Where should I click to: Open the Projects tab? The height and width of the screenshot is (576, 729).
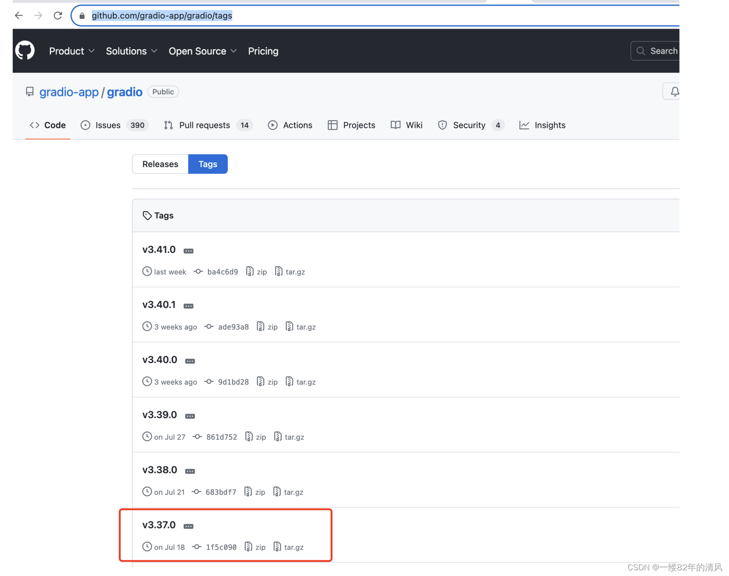point(352,125)
